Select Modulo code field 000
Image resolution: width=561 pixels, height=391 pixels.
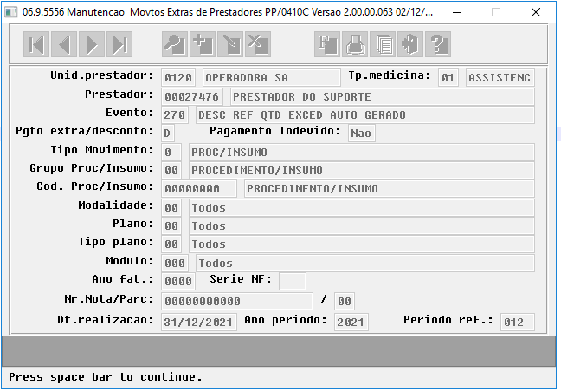(x=175, y=264)
